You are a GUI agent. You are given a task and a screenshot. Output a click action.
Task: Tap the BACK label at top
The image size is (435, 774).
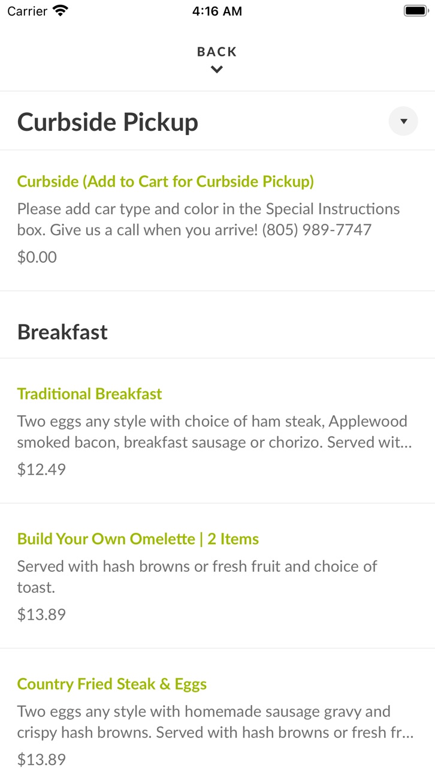tap(217, 52)
